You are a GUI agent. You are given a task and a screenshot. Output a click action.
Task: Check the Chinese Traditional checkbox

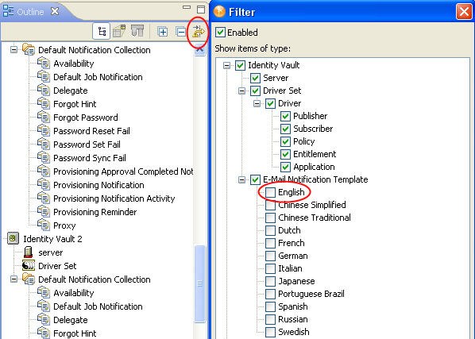[x=271, y=218]
